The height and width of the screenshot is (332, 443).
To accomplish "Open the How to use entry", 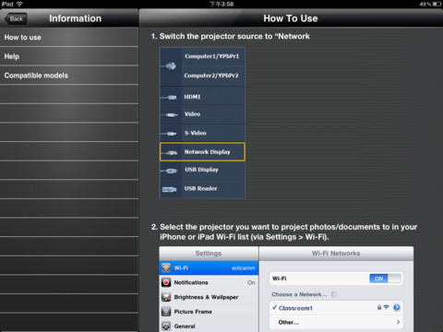I will tap(69, 37).
